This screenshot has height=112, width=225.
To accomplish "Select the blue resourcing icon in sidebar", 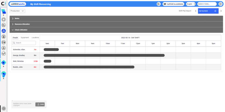I will pyautogui.click(x=4, y=31).
